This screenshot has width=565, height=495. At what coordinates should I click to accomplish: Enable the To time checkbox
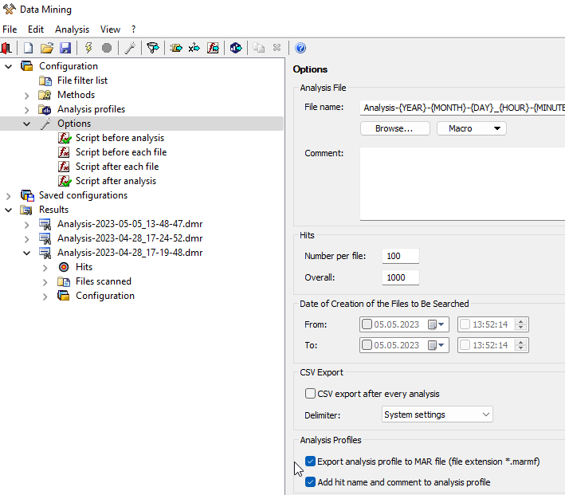[465, 345]
